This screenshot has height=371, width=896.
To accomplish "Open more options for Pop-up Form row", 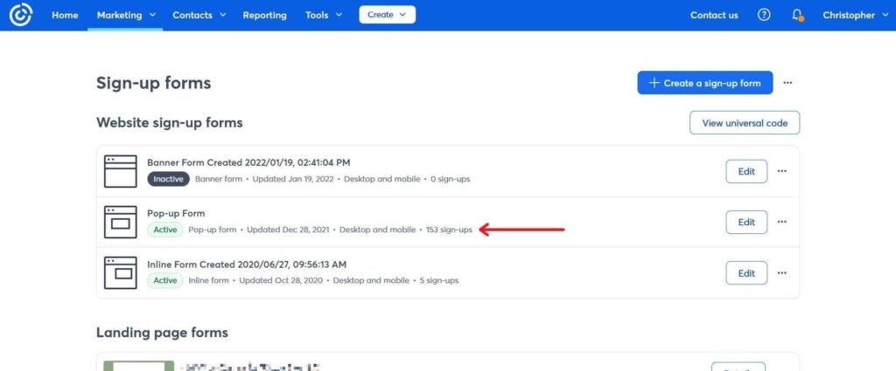I will pos(781,222).
